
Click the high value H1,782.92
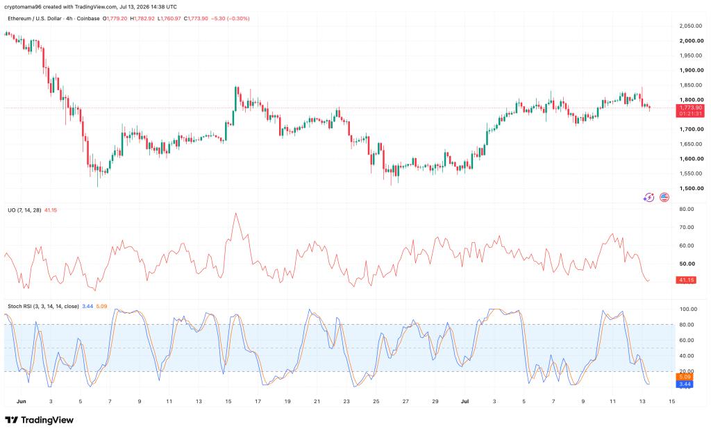(x=142, y=19)
